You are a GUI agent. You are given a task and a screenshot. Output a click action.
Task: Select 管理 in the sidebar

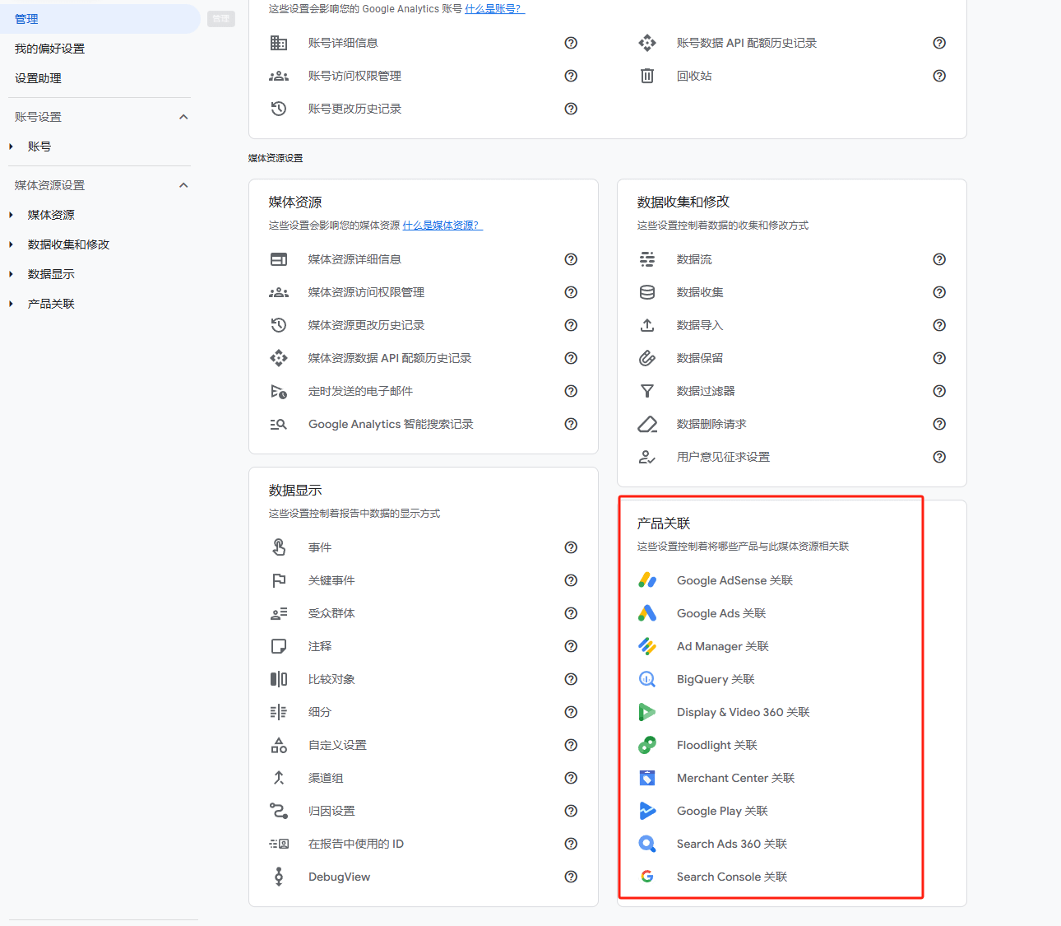click(x=100, y=19)
